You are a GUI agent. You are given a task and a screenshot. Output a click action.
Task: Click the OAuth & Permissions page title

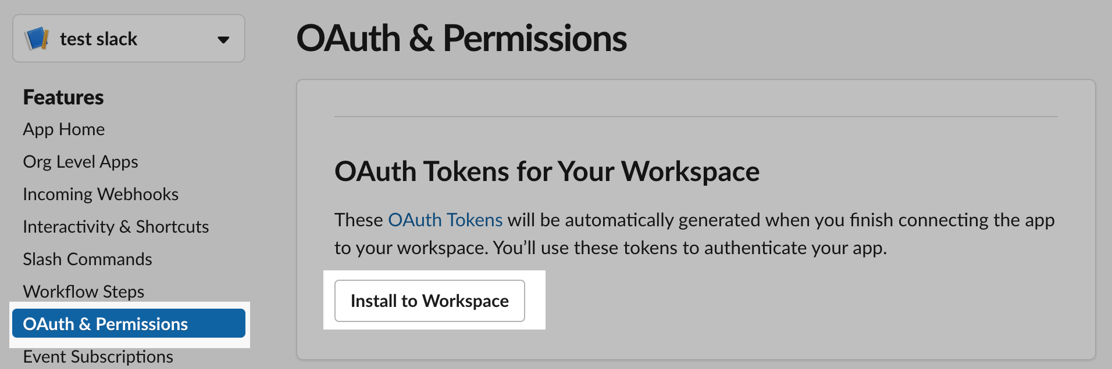click(x=462, y=38)
